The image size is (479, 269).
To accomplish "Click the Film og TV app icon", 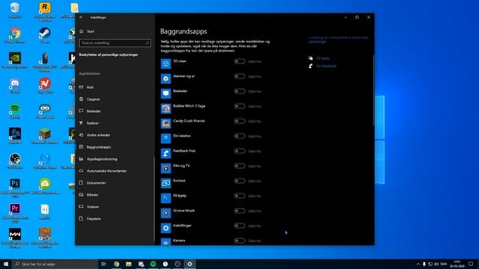I will pos(166,168).
